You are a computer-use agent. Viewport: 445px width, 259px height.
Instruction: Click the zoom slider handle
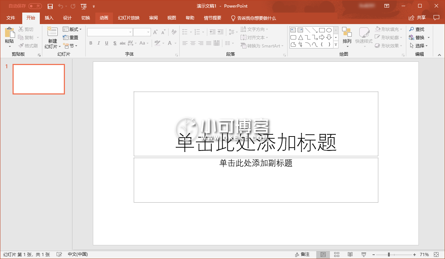389,254
